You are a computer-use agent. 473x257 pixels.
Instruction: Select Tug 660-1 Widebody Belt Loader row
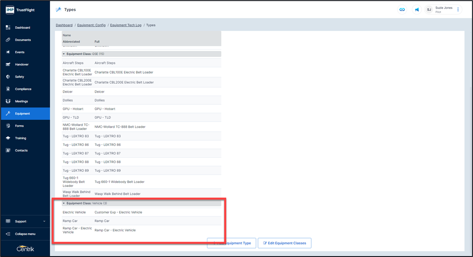[x=142, y=182]
